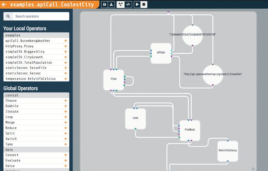Select staticServer.ServeFile in the list
This screenshot has width=268, height=171.
36,68
